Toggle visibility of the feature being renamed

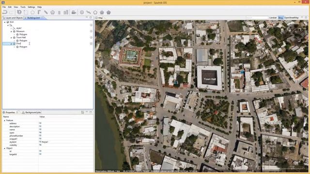click(91, 43)
